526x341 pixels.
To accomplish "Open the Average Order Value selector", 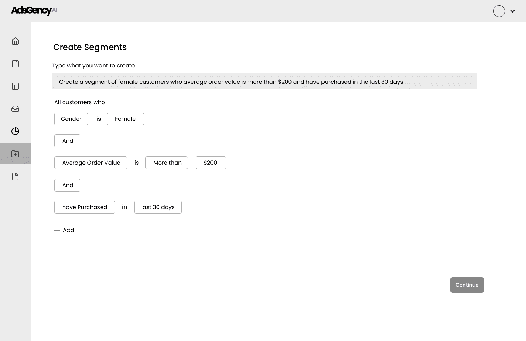I will point(90,163).
